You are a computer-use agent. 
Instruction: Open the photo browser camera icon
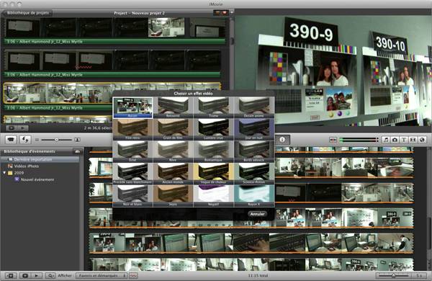(395, 140)
